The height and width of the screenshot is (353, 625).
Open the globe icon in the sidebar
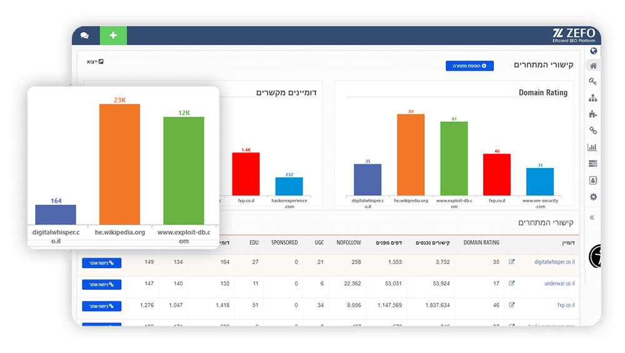coord(594,51)
